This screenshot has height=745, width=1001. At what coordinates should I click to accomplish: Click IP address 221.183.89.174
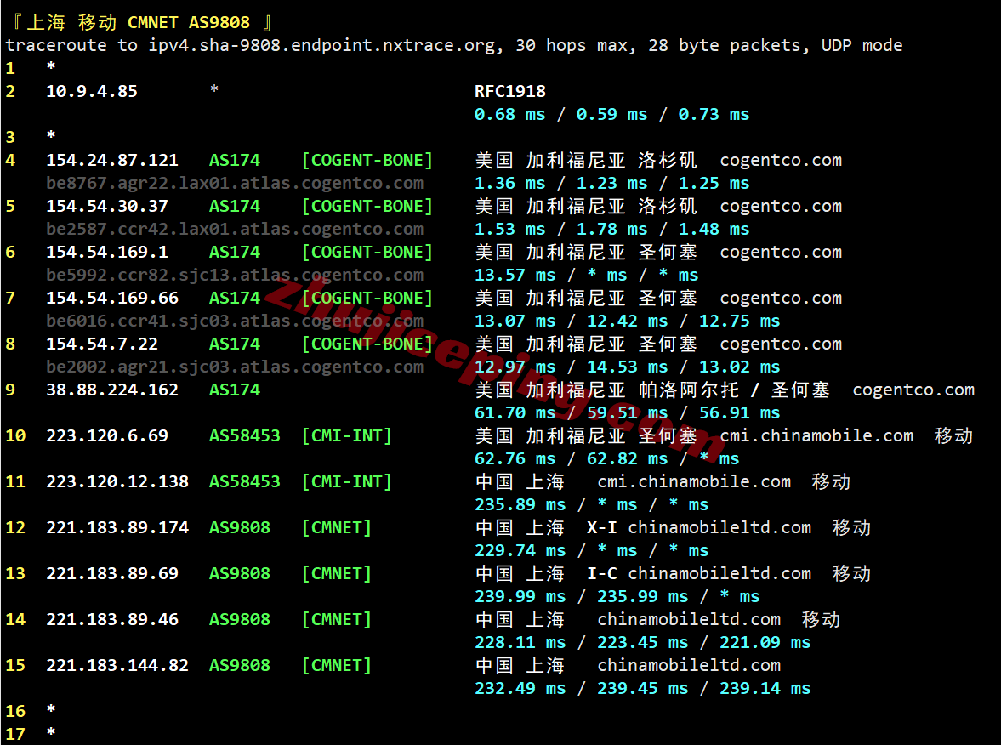click(x=117, y=528)
